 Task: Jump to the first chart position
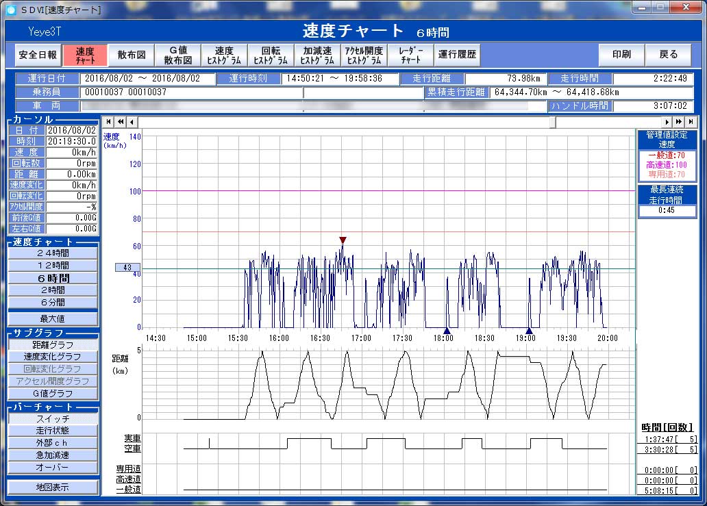[109, 122]
